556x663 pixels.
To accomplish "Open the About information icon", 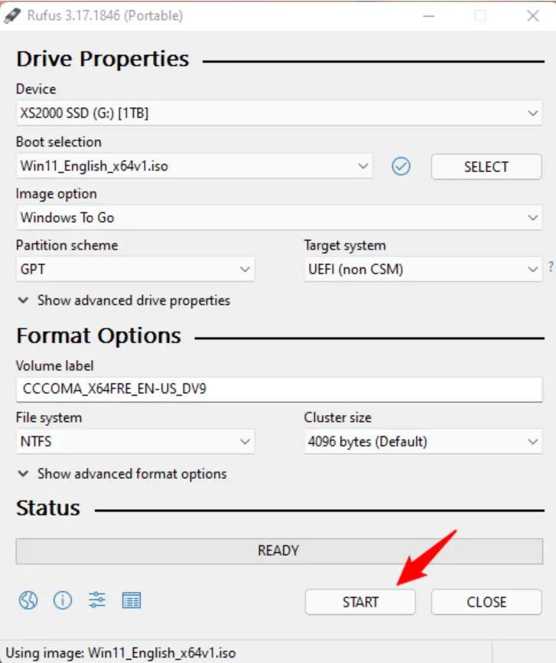I will pos(63,600).
